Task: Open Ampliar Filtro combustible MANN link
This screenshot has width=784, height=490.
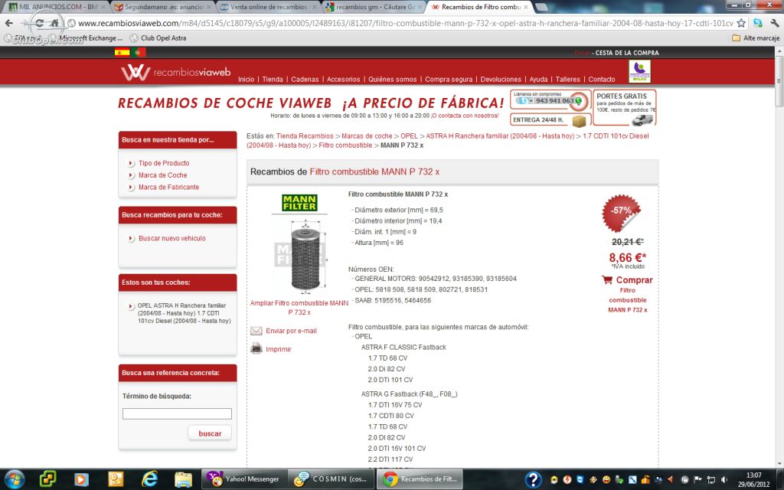Action: pos(299,308)
